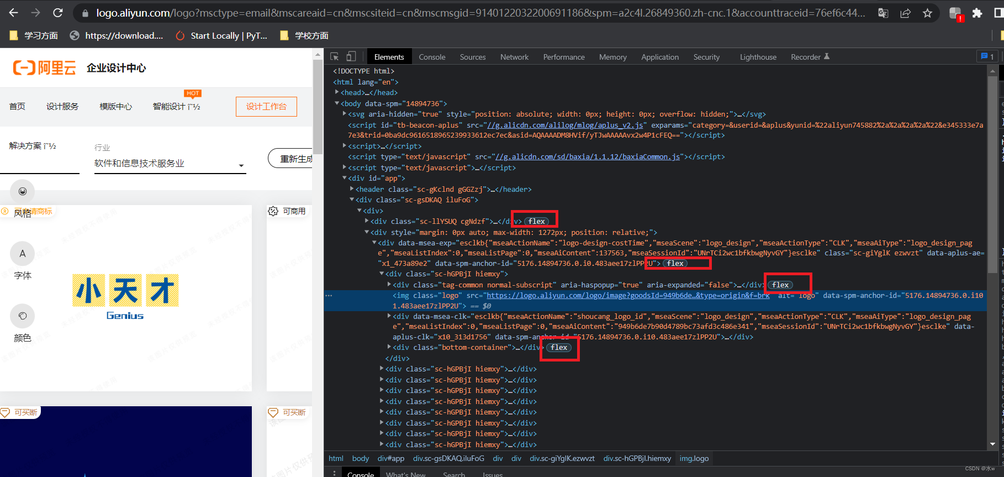The width and height of the screenshot is (1004, 477).
Task: Open the 学校方面 bookmark folder
Action: tap(304, 35)
